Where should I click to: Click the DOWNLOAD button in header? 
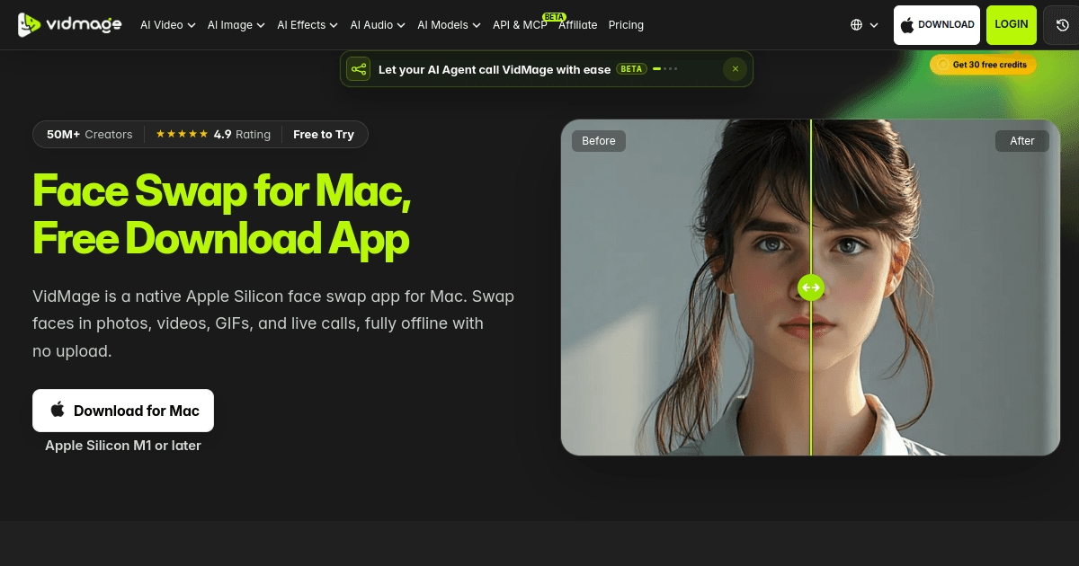tap(937, 25)
